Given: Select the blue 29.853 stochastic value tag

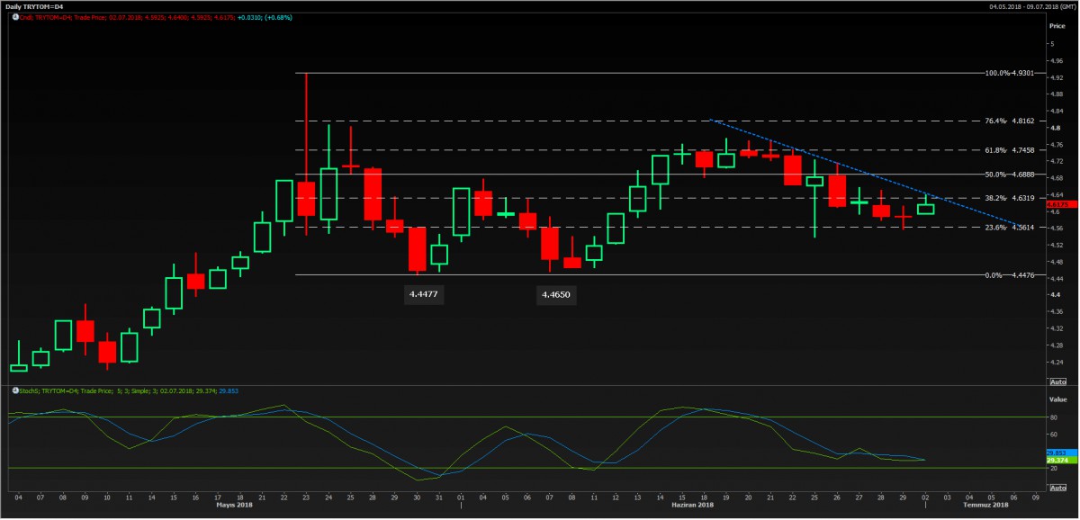Looking at the screenshot, I should 1057,453.
